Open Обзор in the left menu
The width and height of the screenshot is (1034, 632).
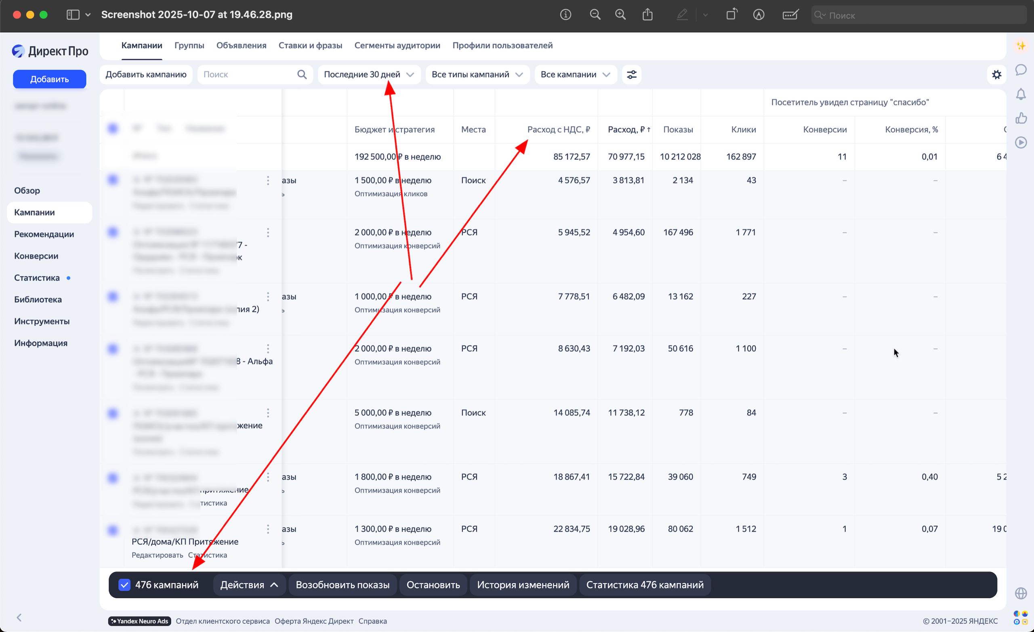coord(27,190)
